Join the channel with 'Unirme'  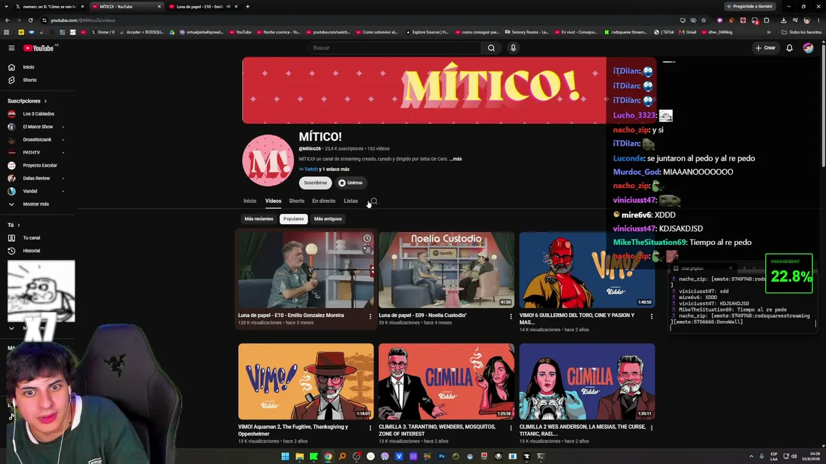[x=351, y=183]
